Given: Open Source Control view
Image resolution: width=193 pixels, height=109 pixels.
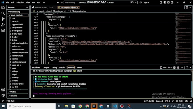Looking at the screenshot, I should 3,19.
